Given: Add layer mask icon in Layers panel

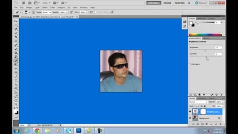Looking at the screenshot, I should point(202,124).
